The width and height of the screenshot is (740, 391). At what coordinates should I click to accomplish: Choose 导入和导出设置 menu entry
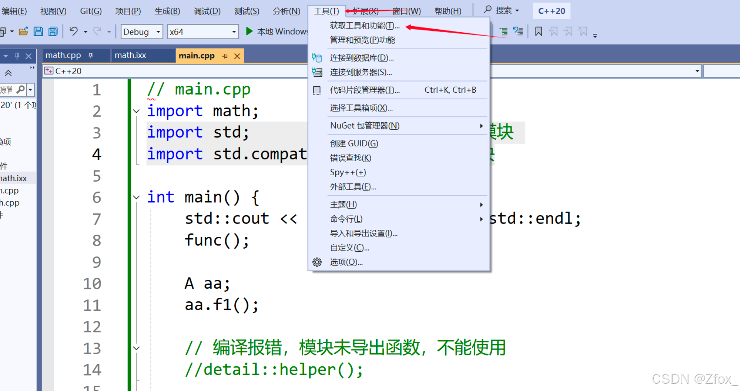(399, 233)
